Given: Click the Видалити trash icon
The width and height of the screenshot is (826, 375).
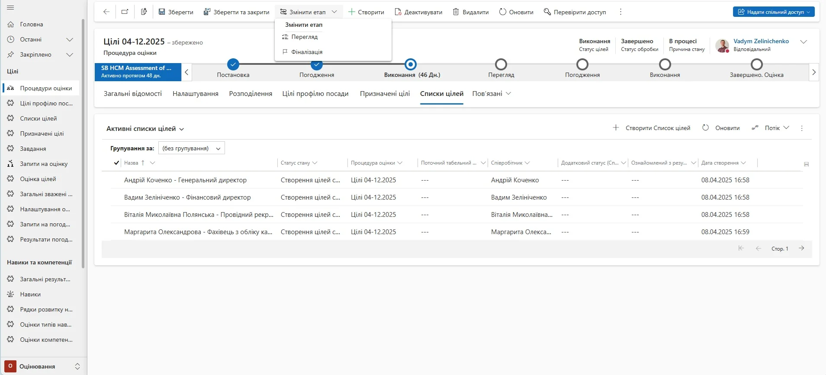Looking at the screenshot, I should (x=456, y=12).
